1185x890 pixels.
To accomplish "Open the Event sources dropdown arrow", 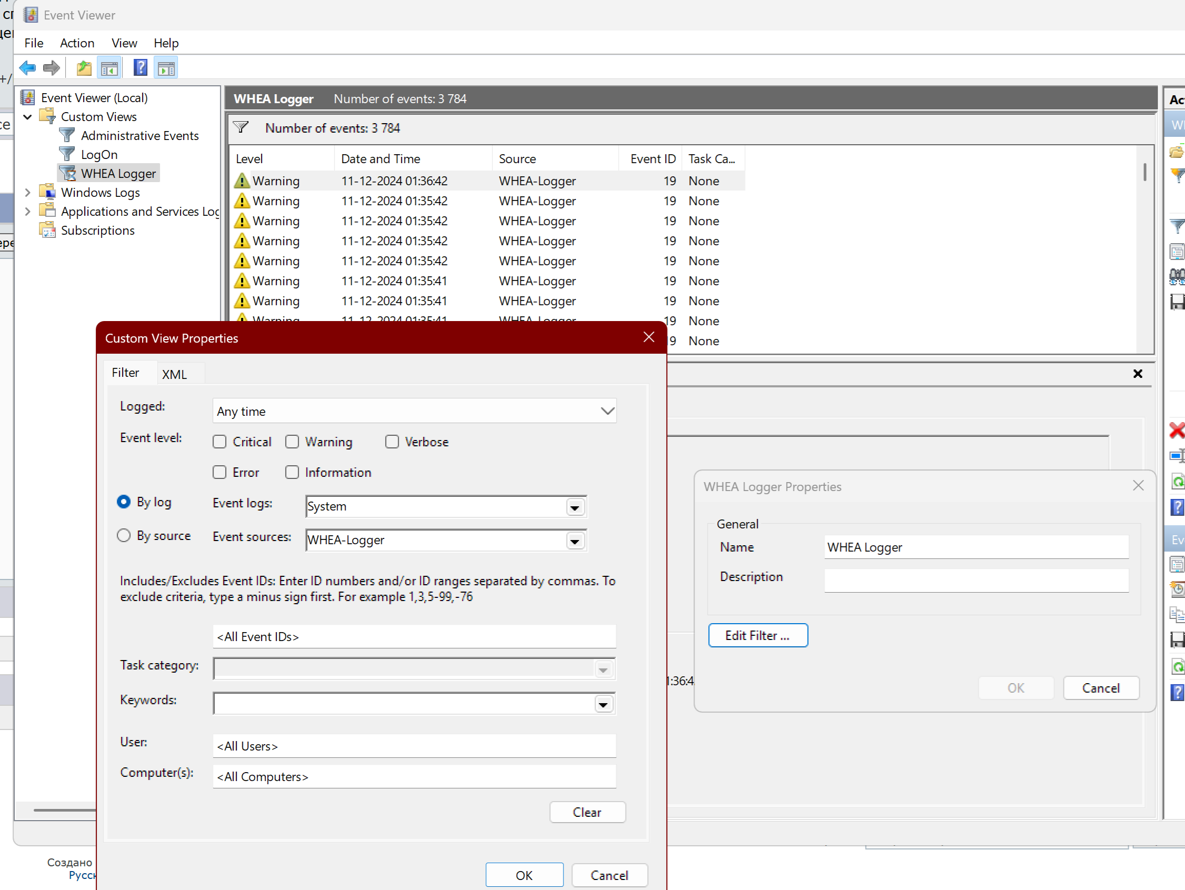I will pyautogui.click(x=575, y=541).
